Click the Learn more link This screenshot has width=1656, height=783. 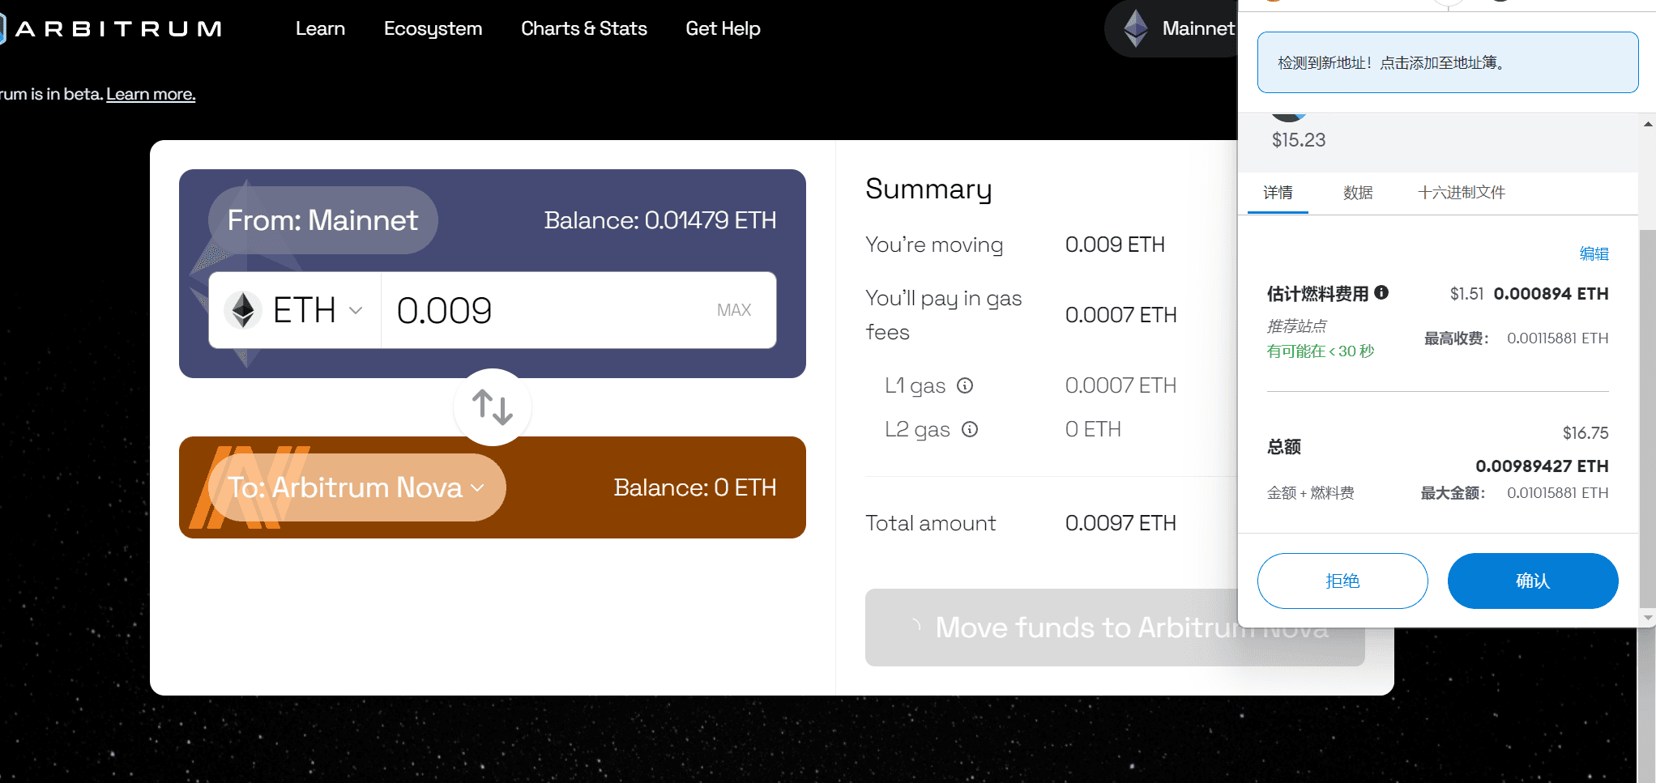pos(151,94)
